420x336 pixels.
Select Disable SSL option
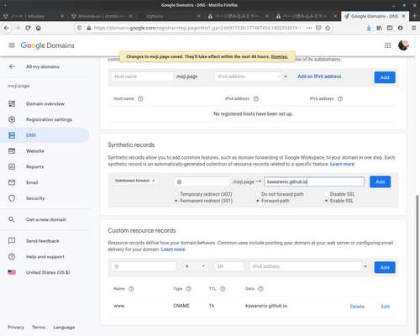(x=326, y=194)
